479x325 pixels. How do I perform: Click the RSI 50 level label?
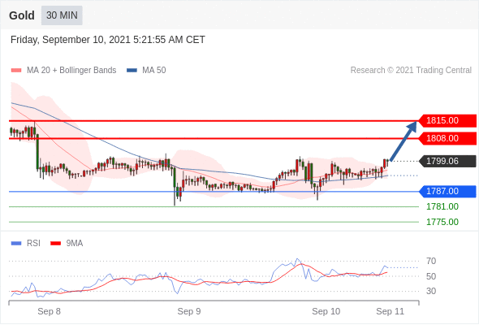click(431, 276)
